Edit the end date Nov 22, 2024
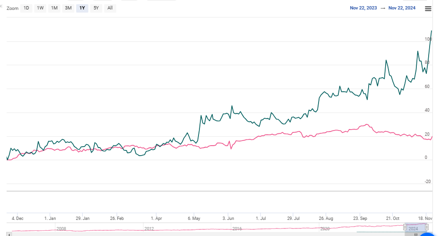The width and height of the screenshot is (440, 236). (402, 8)
